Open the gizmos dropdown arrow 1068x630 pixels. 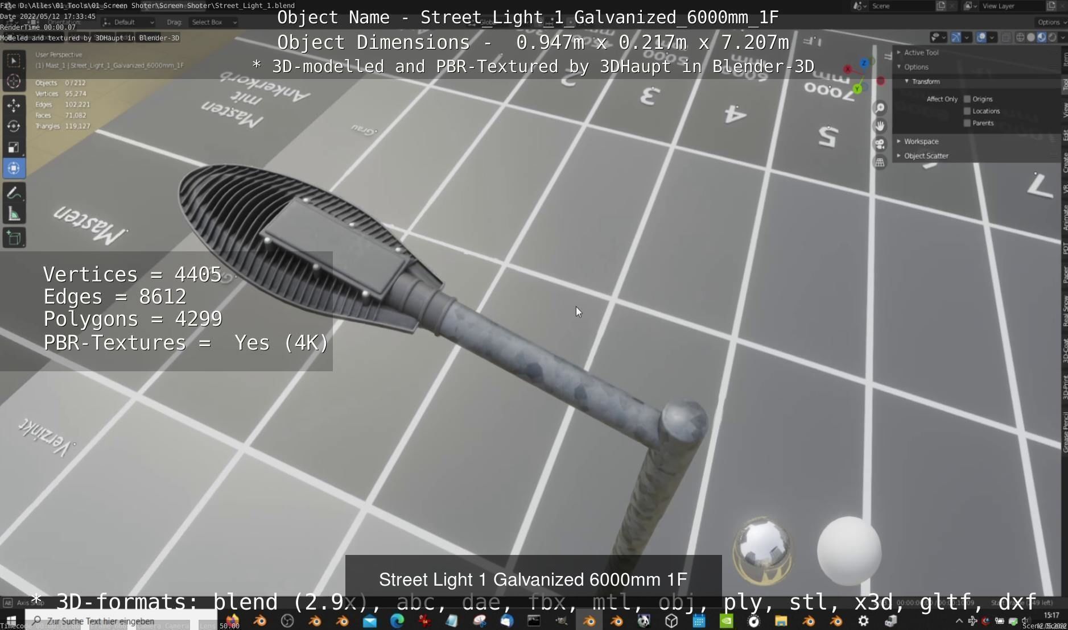(x=966, y=37)
